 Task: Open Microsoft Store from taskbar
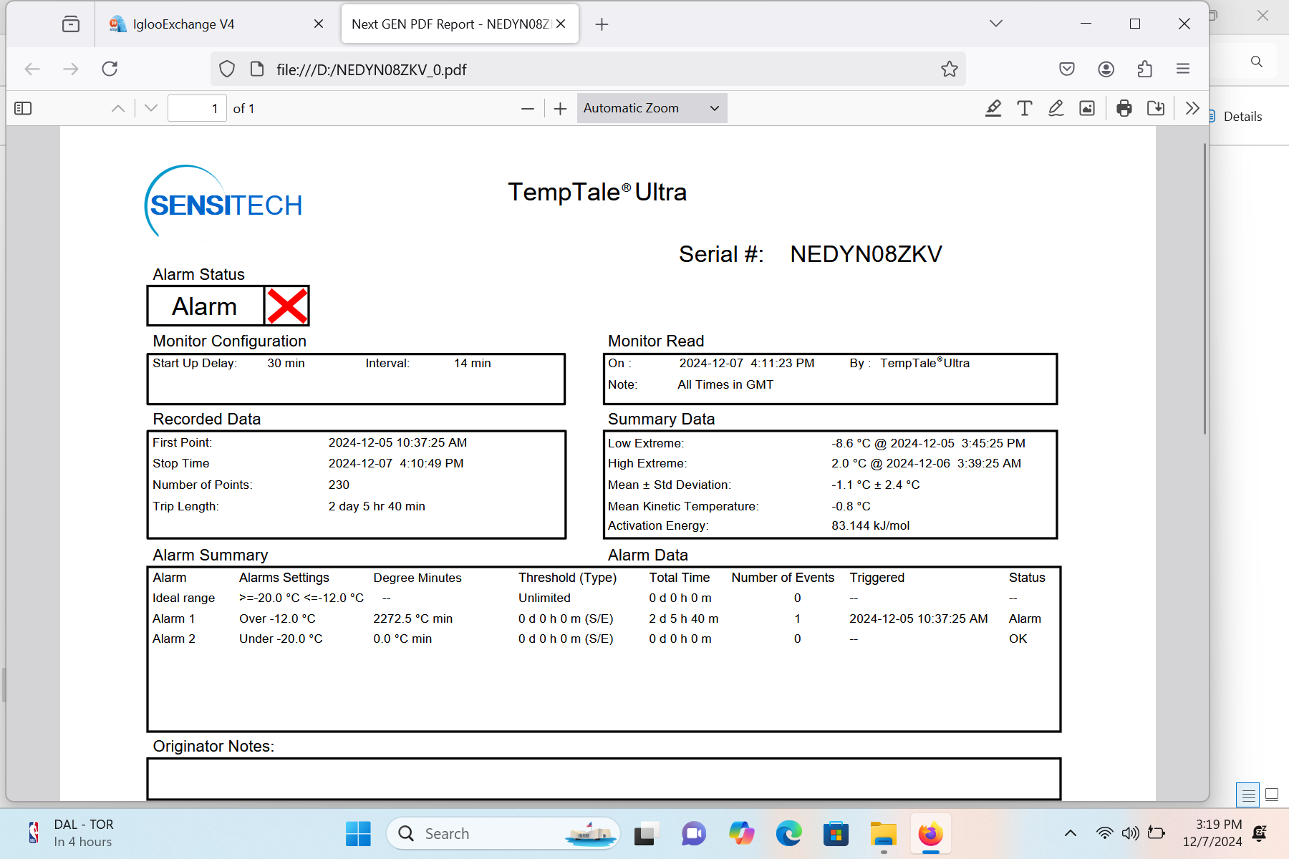click(836, 834)
